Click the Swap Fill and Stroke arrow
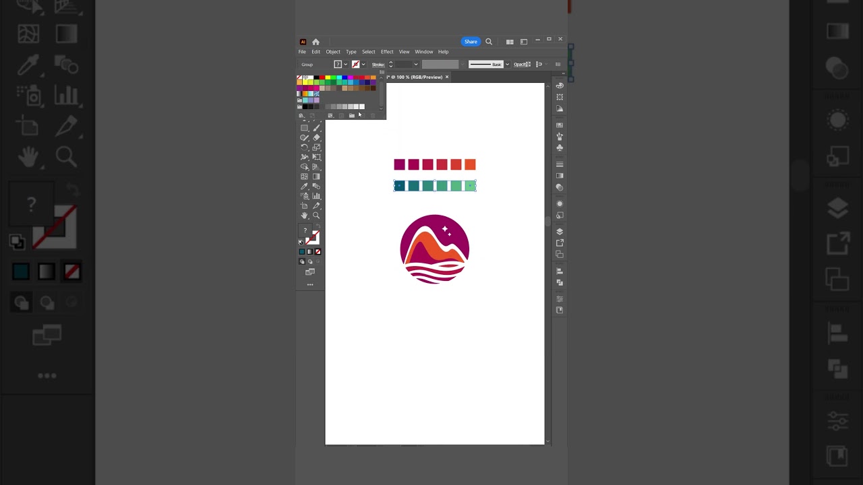 pos(319,226)
